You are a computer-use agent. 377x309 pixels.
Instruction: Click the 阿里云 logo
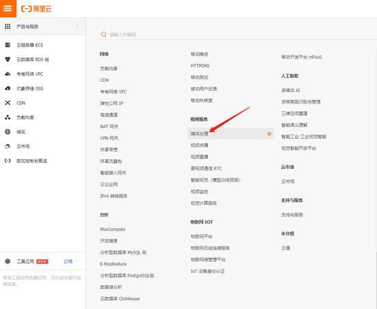tap(36, 9)
